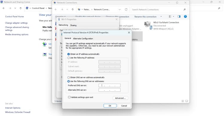The width and height of the screenshot is (224, 116).
Task: Refresh the Network Connections window
Action: pyautogui.click(x=126, y=9)
